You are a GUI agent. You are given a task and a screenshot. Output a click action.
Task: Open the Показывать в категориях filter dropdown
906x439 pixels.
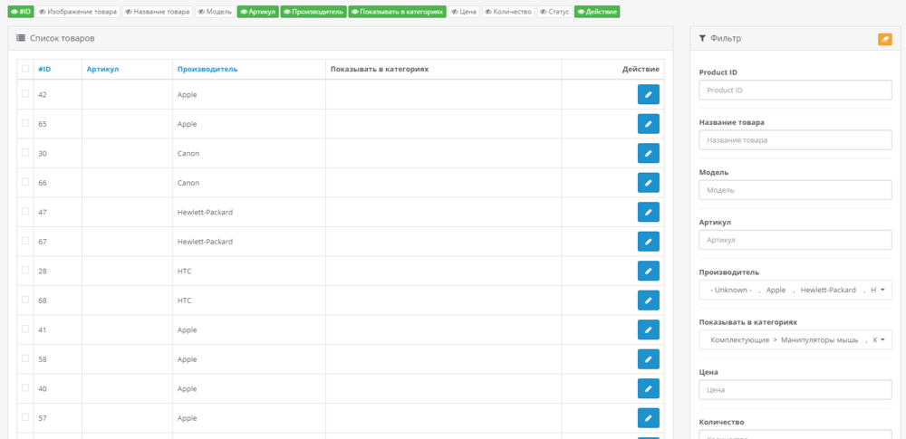coord(795,339)
